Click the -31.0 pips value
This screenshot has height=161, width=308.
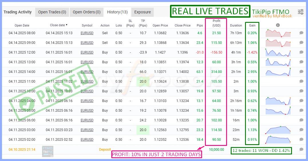(x=200, y=52)
